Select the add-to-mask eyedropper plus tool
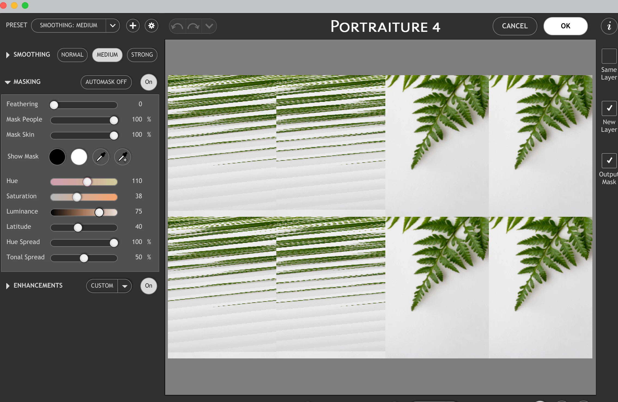This screenshot has height=402, width=618. pyautogui.click(x=123, y=157)
